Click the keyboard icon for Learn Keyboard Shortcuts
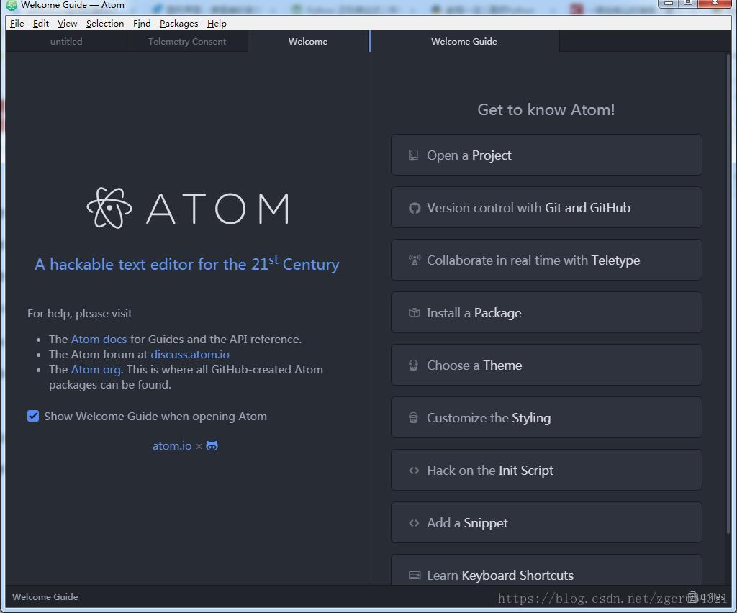Image resolution: width=737 pixels, height=613 pixels. pyautogui.click(x=415, y=576)
